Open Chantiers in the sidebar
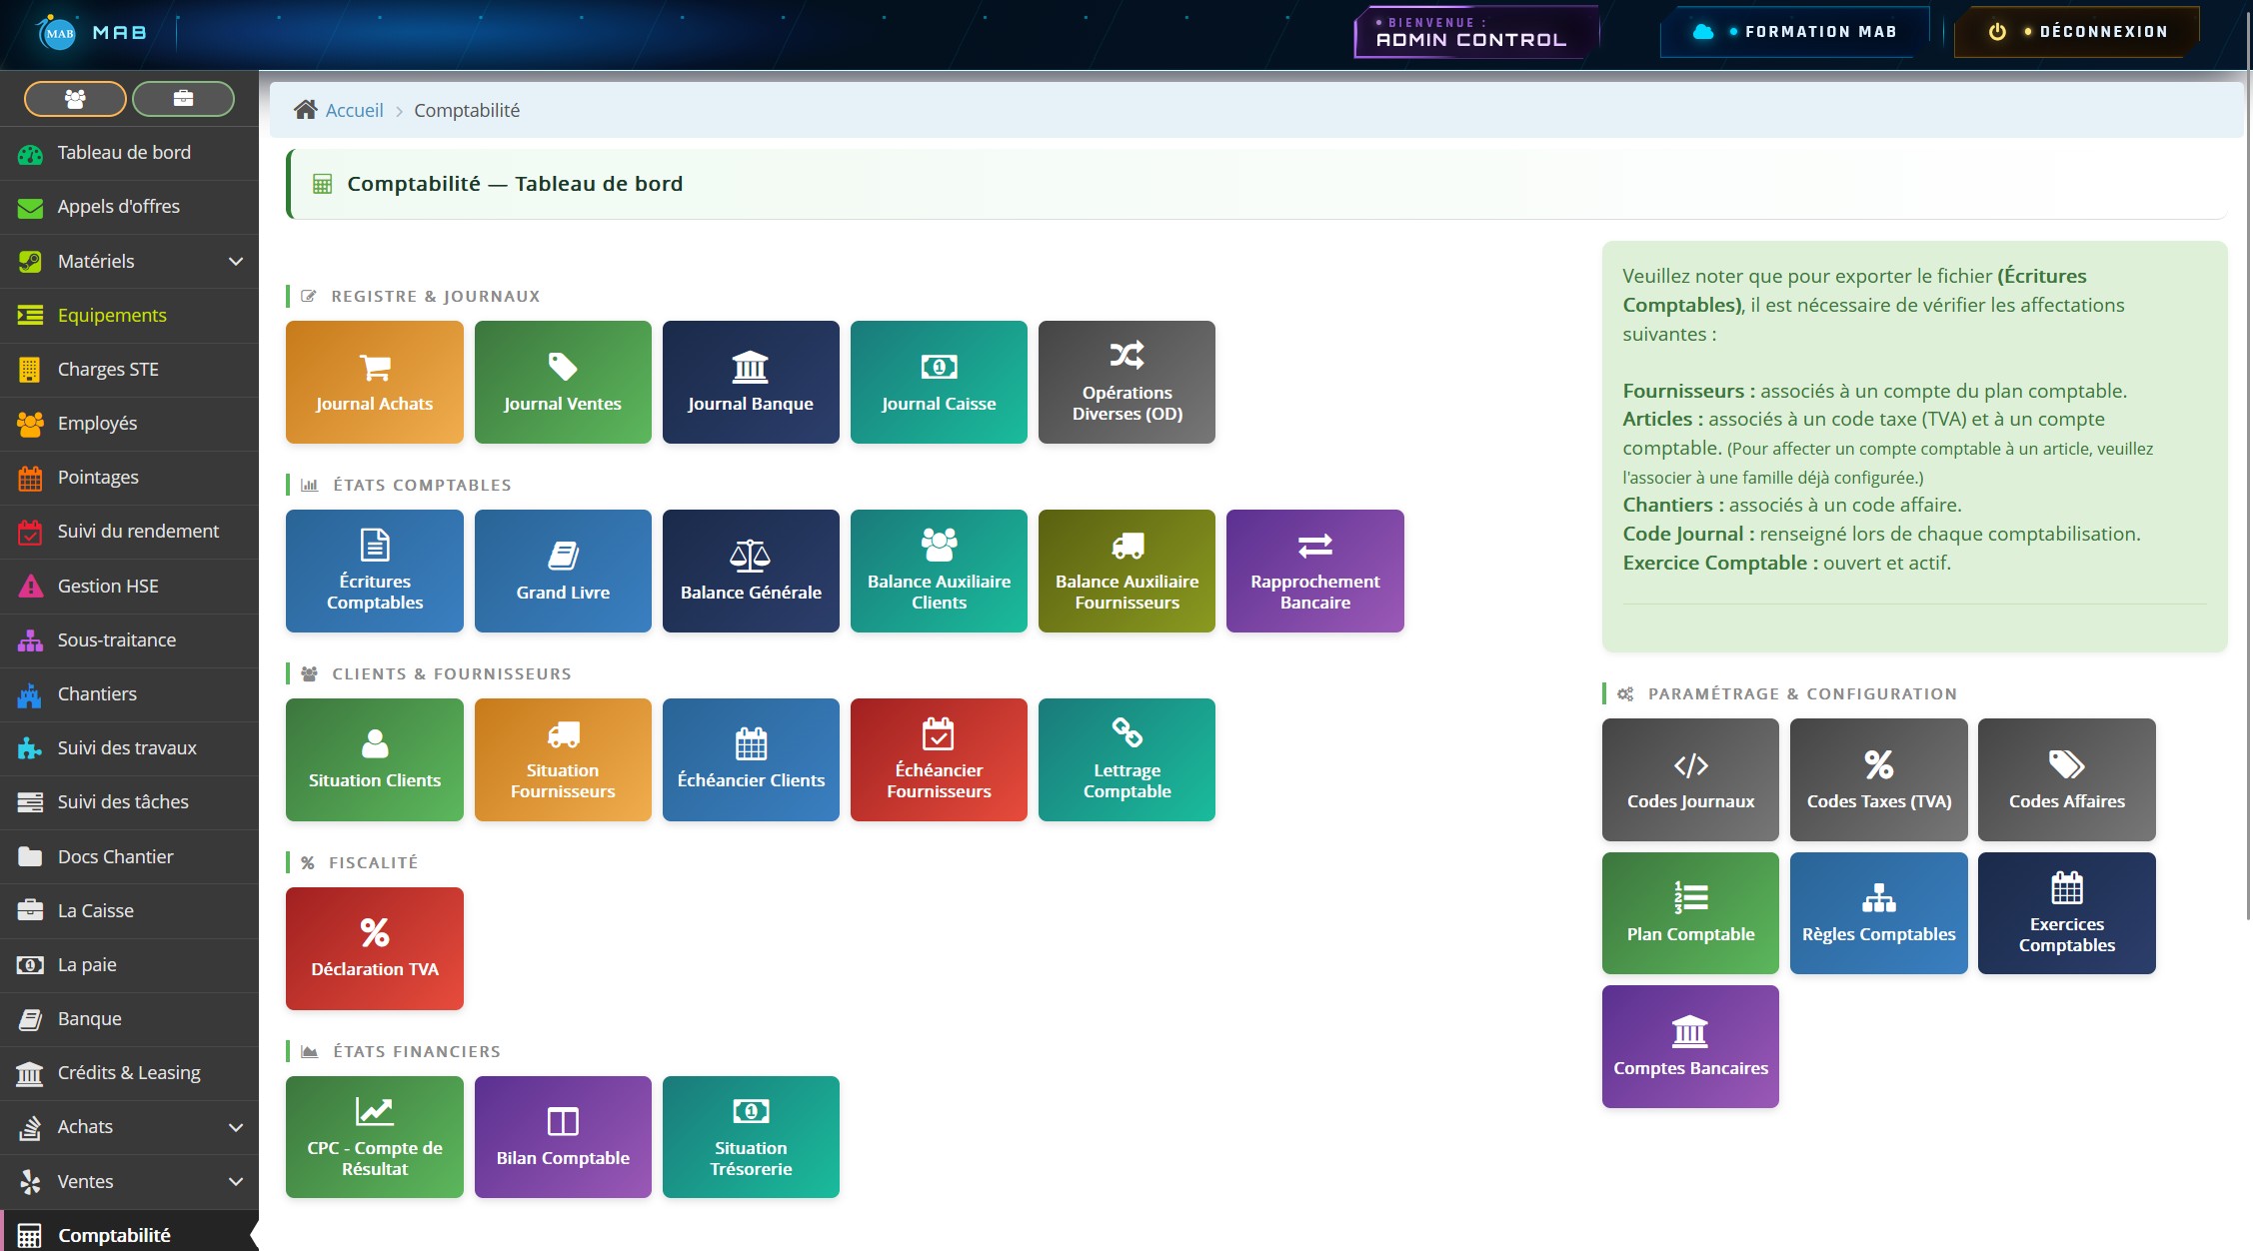The image size is (2253, 1251). point(129,694)
